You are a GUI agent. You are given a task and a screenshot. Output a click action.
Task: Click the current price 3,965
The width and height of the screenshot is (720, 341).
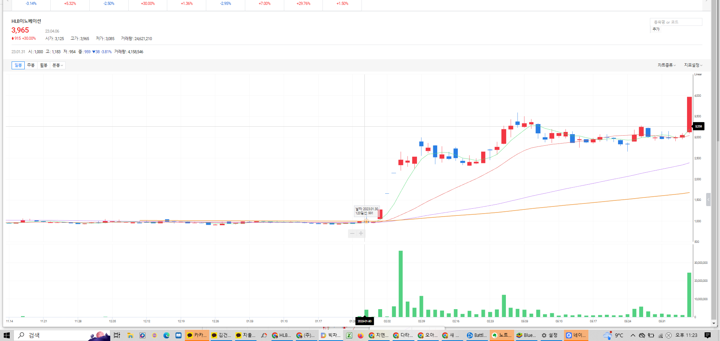20,30
